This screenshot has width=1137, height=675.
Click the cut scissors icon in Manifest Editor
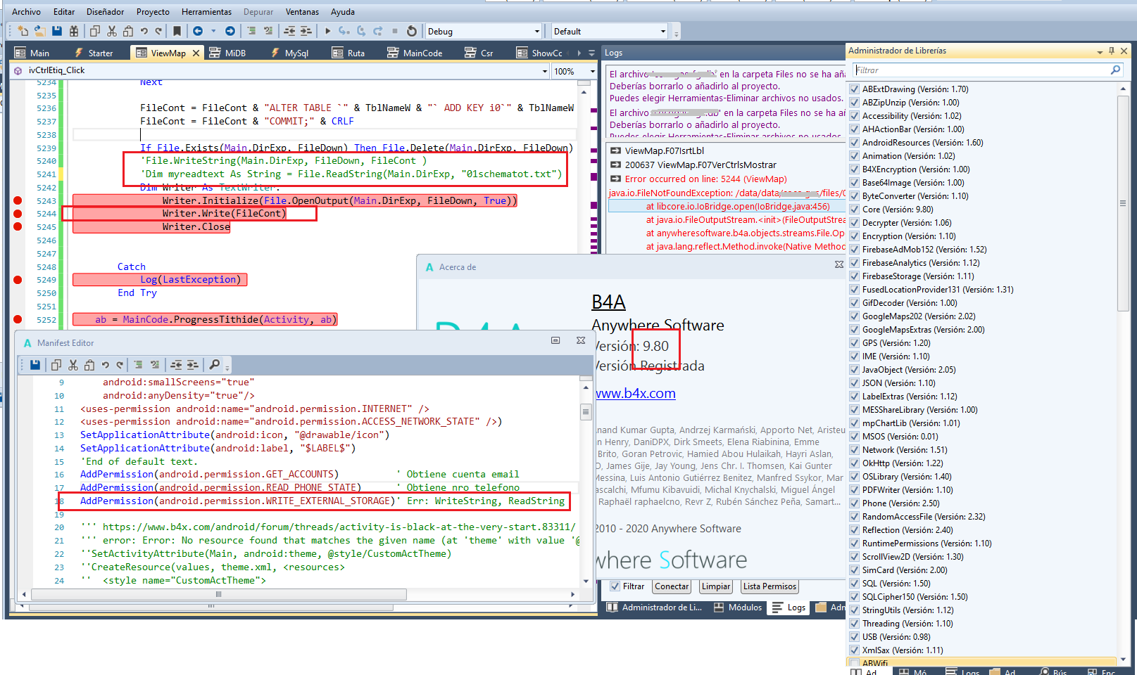pyautogui.click(x=73, y=364)
